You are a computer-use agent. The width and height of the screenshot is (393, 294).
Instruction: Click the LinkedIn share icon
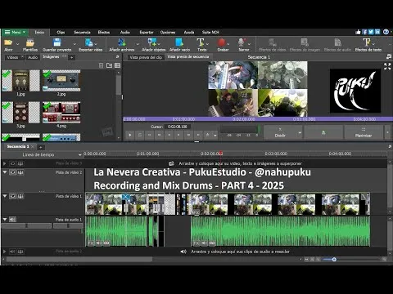[377, 32]
